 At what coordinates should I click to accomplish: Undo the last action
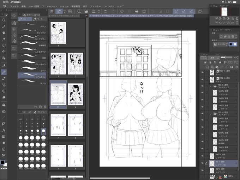[106, 11]
